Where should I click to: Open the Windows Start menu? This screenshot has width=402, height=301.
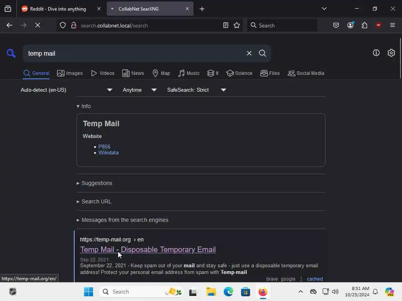click(x=88, y=292)
